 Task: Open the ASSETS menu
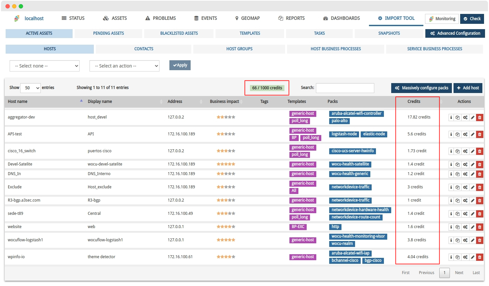point(115,18)
